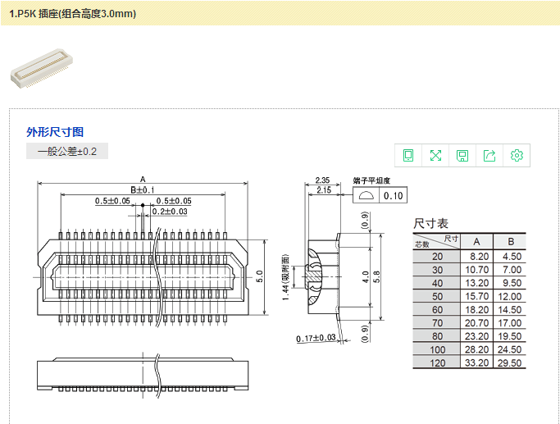Click column B header in size table

point(511,241)
